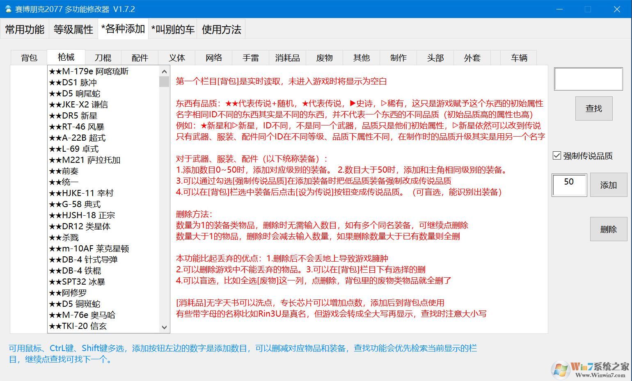Screen dimensions: 632x381
Task: Open the 等级属性 menu tab
Action: (73, 29)
